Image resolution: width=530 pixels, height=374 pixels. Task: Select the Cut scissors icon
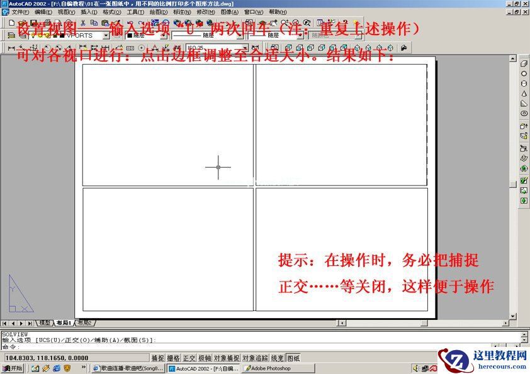83,23
